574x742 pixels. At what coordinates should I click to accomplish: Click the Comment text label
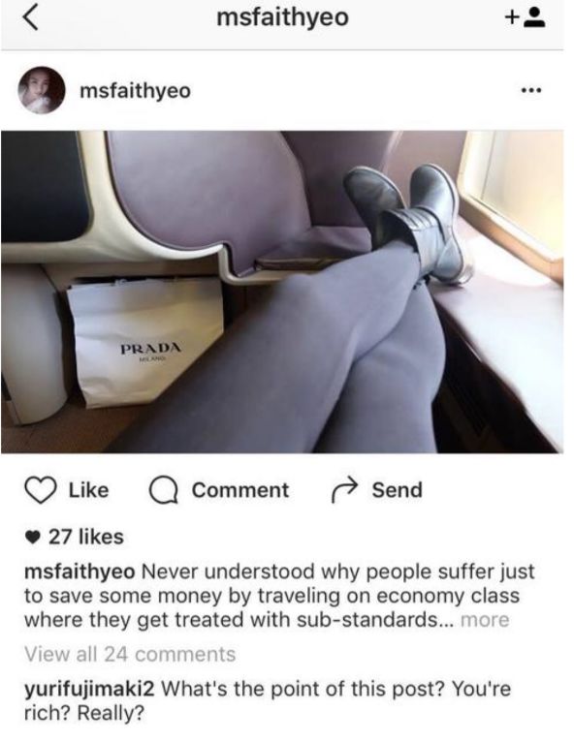(240, 490)
